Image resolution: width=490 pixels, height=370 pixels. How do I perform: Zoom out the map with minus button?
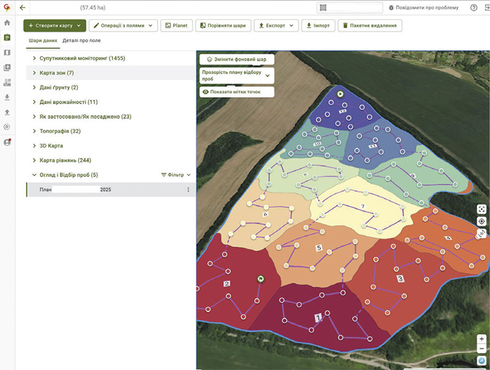pos(481,348)
